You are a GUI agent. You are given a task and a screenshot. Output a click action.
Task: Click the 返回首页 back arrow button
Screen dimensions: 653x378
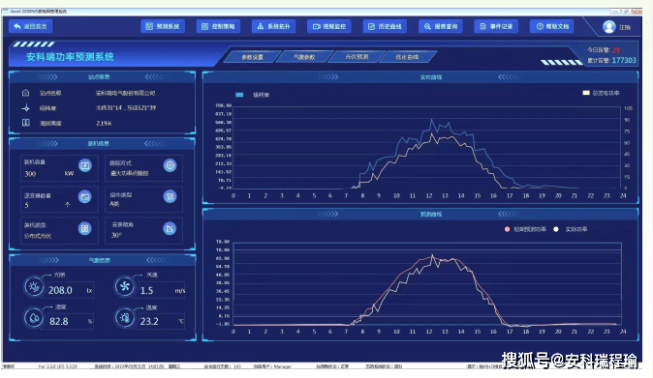30,26
